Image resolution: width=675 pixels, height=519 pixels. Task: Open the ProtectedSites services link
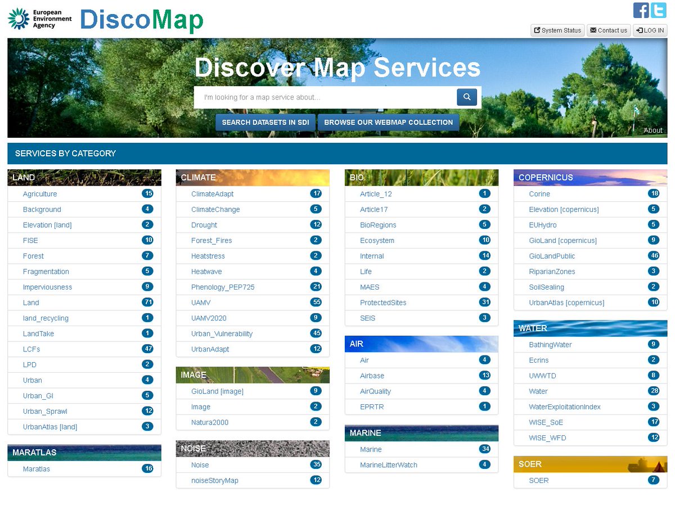click(x=383, y=303)
